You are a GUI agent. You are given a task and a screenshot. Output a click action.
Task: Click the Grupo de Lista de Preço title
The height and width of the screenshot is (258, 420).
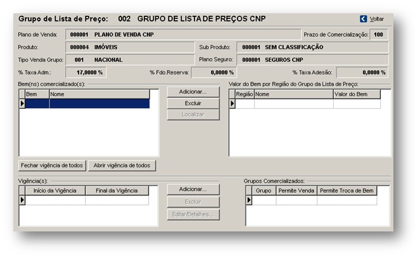(63, 19)
